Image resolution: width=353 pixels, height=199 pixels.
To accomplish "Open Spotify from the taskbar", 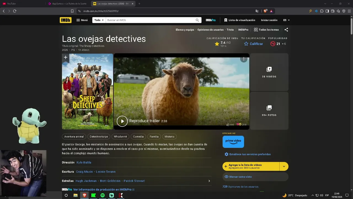I will point(103,195).
